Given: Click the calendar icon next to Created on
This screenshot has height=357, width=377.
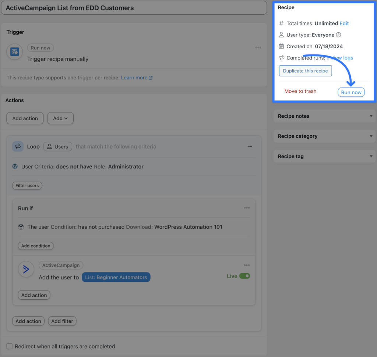Looking at the screenshot, I should [x=281, y=46].
